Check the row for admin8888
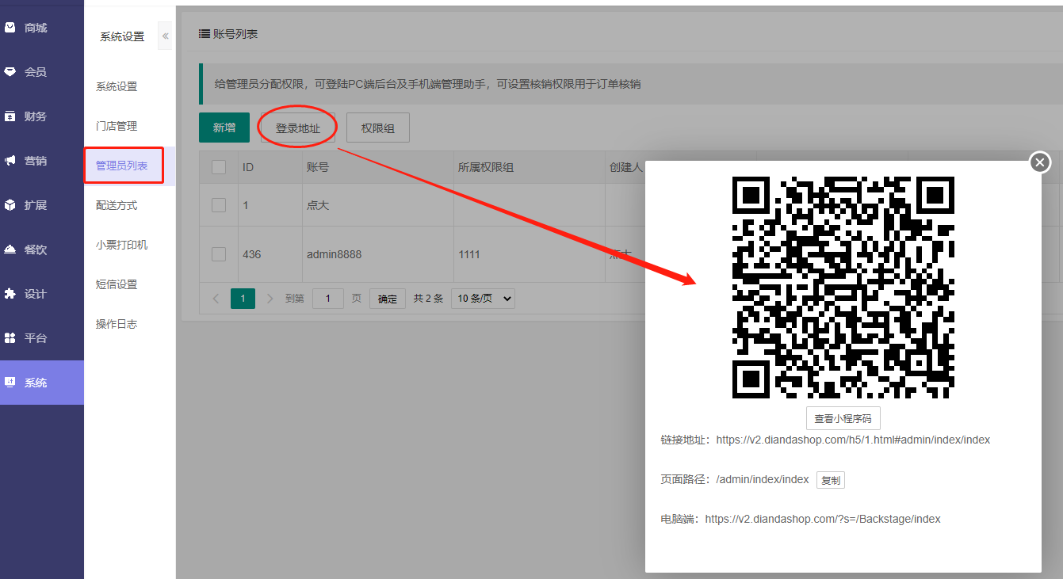 pyautogui.click(x=219, y=254)
